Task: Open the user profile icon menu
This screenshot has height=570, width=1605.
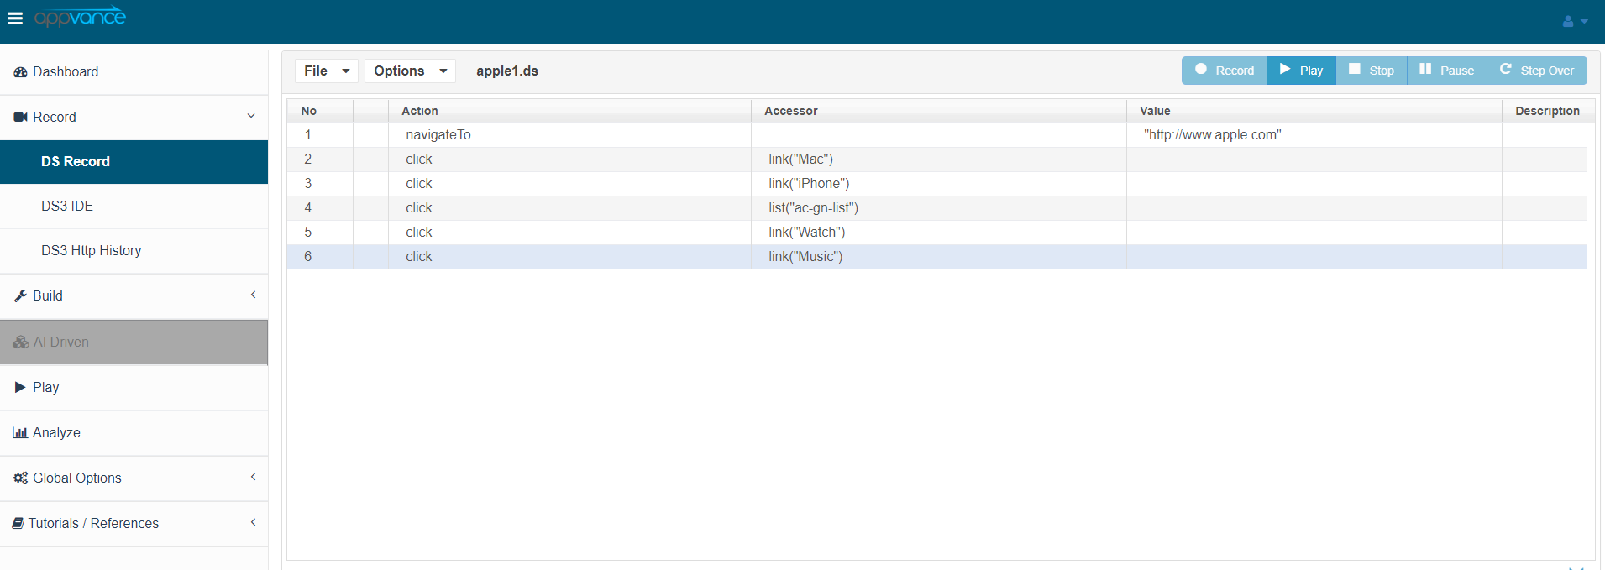Action: tap(1574, 21)
